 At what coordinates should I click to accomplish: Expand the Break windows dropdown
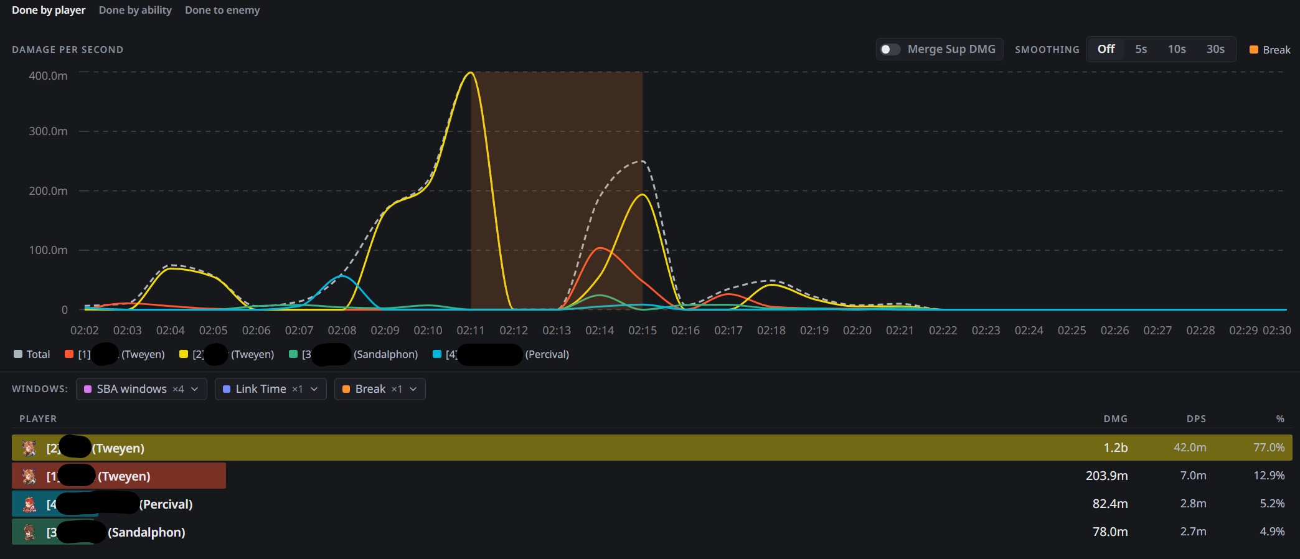(380, 389)
